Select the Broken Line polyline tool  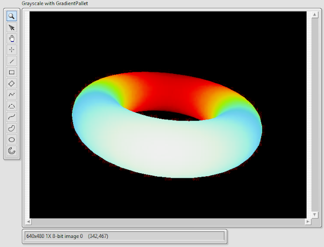(x=12, y=94)
